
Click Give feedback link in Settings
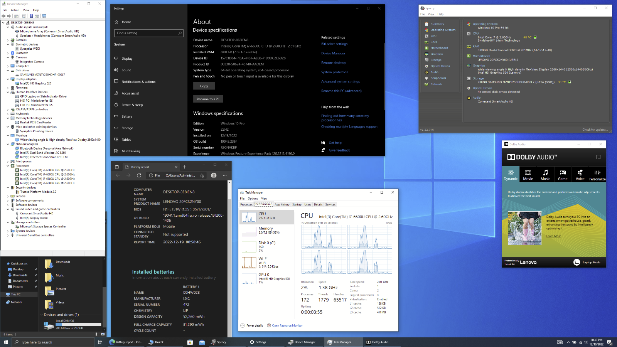point(339,150)
